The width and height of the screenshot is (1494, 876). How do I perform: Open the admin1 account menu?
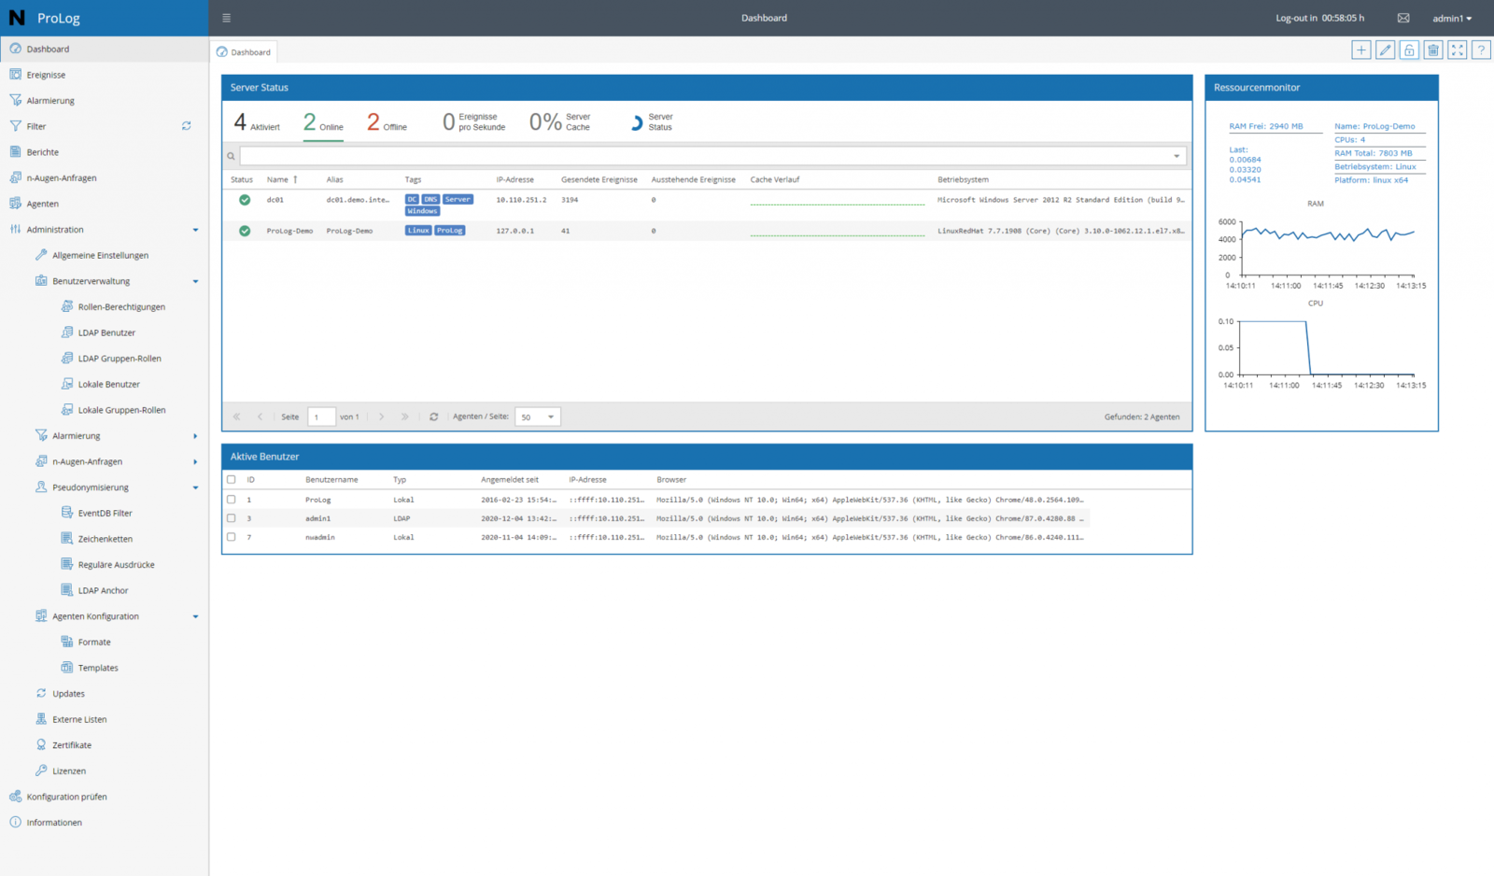coord(1451,18)
